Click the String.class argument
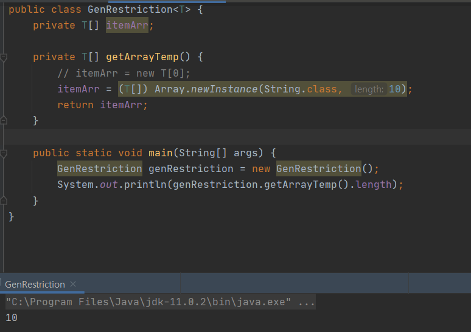Screen dimensions: 471x332 [301, 89]
